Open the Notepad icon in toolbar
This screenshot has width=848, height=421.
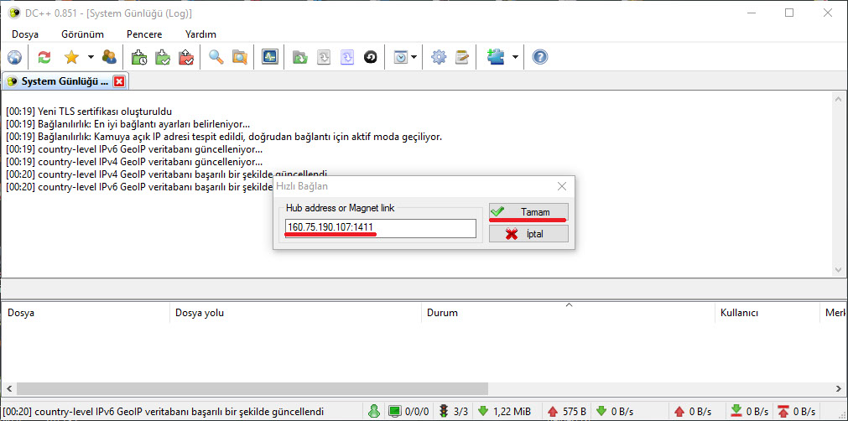click(x=462, y=57)
